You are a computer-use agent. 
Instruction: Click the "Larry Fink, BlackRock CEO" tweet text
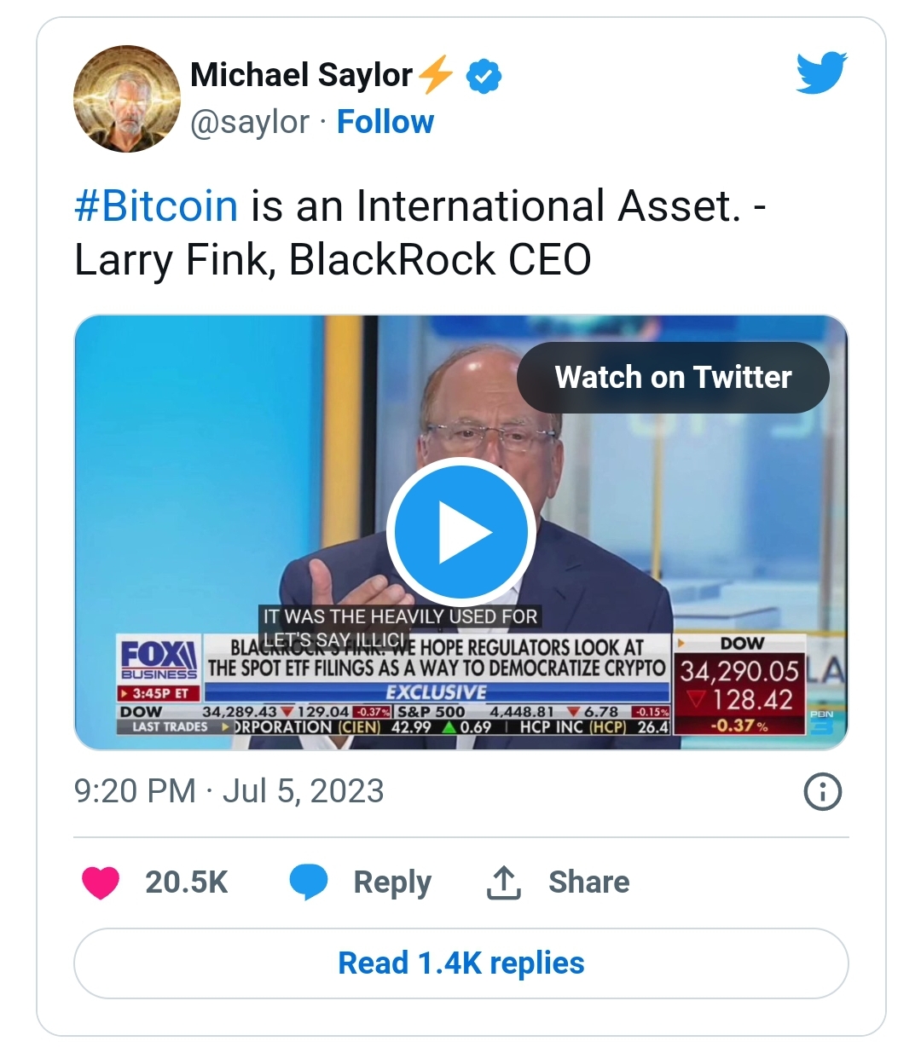[333, 260]
